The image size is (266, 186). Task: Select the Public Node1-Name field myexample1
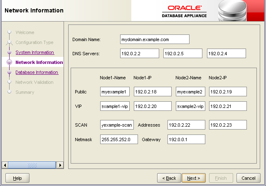click(x=115, y=92)
